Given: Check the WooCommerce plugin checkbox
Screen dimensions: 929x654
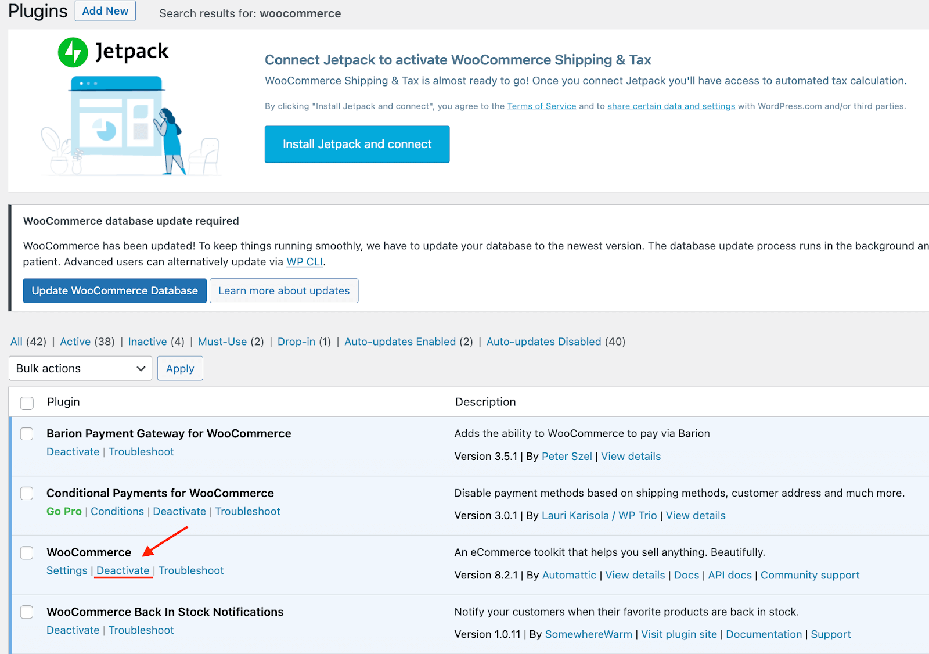Looking at the screenshot, I should (x=27, y=552).
